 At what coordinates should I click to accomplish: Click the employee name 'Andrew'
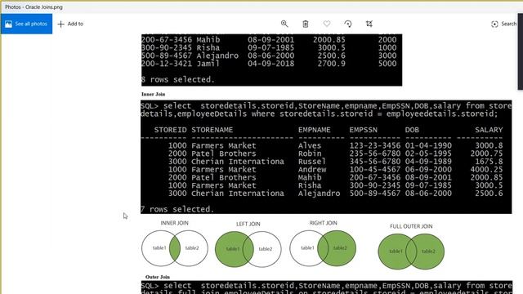pos(312,170)
